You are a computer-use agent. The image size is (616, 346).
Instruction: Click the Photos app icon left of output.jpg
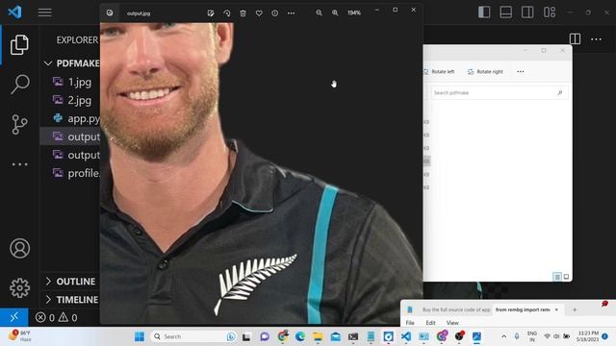110,12
